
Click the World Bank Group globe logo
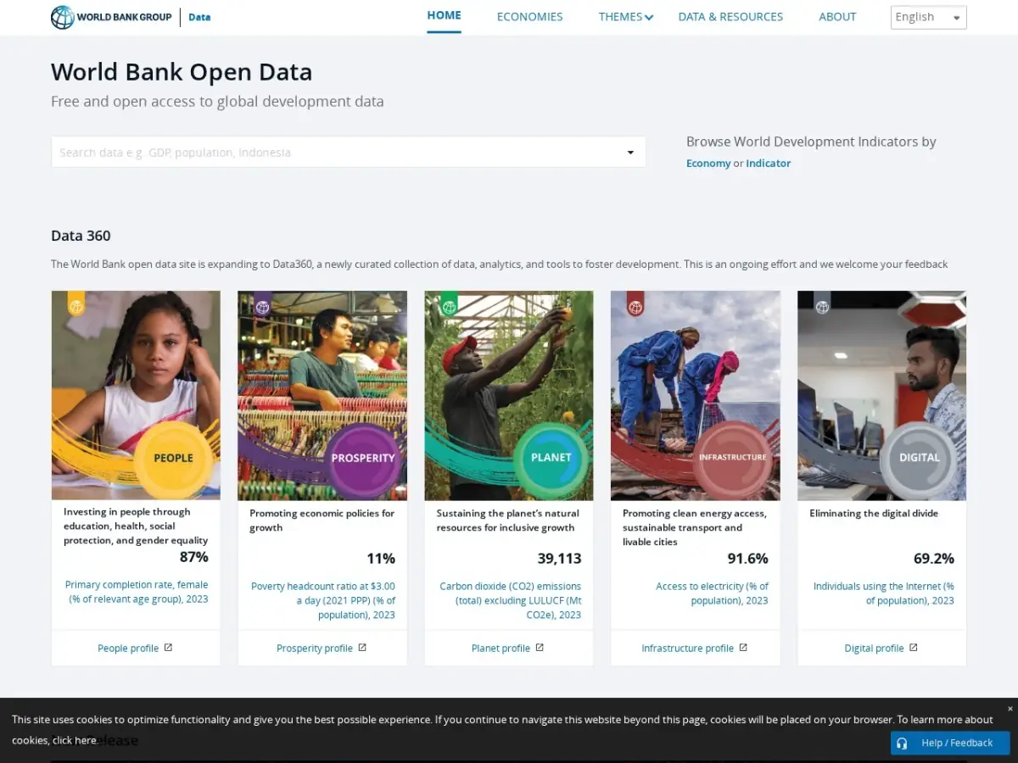pyautogui.click(x=63, y=17)
